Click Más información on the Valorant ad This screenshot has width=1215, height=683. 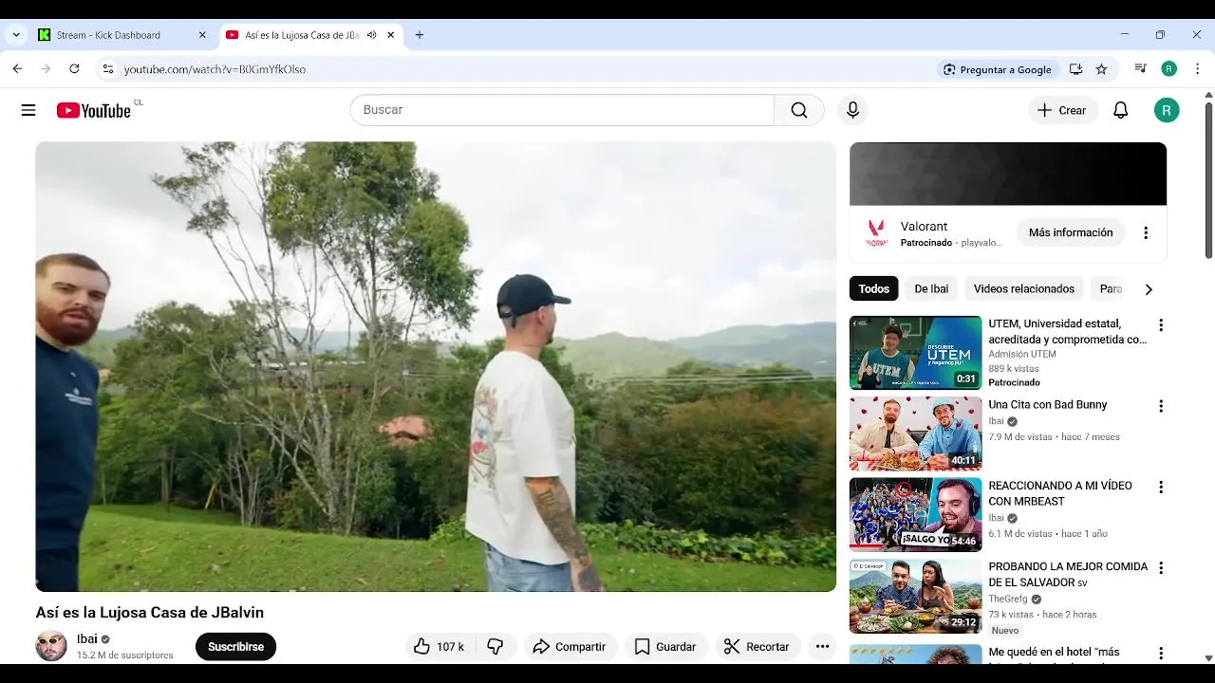tap(1071, 232)
